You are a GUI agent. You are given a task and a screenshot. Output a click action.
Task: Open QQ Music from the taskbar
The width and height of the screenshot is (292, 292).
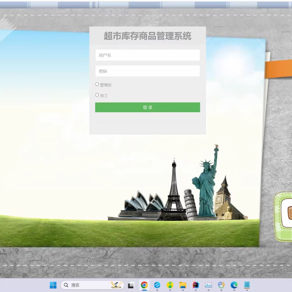pyautogui.click(x=170, y=285)
